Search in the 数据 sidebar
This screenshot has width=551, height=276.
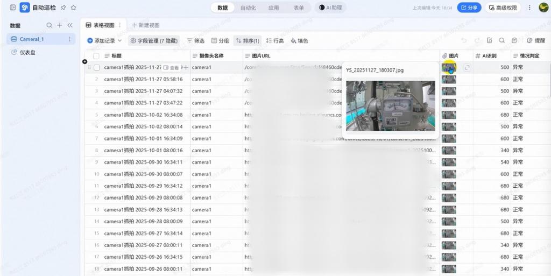pos(49,25)
